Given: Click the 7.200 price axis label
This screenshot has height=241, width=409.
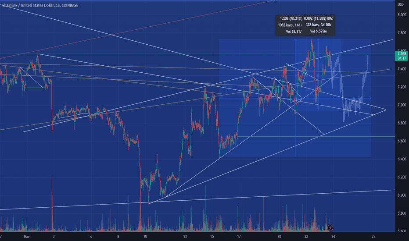Looking at the screenshot, I should click(x=402, y=87).
